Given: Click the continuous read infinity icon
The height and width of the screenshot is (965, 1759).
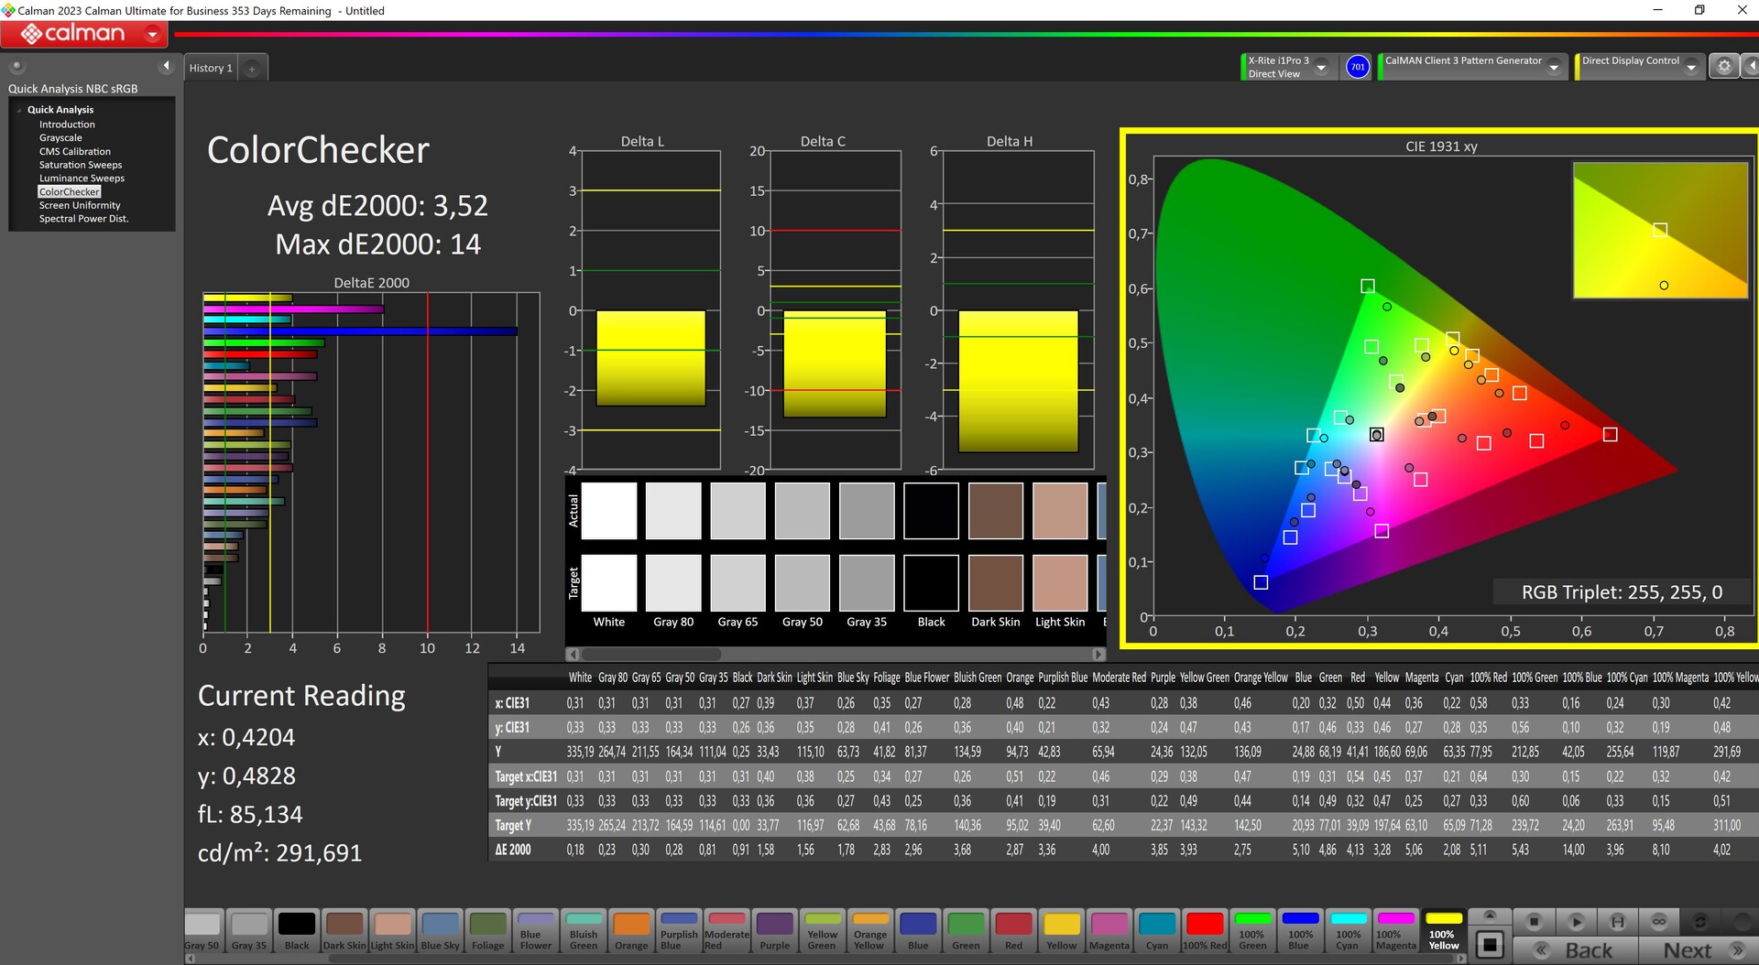Looking at the screenshot, I should 1658,921.
